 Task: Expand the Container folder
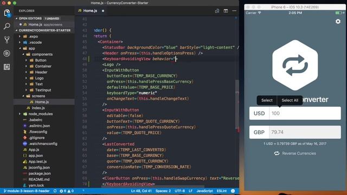(43, 66)
